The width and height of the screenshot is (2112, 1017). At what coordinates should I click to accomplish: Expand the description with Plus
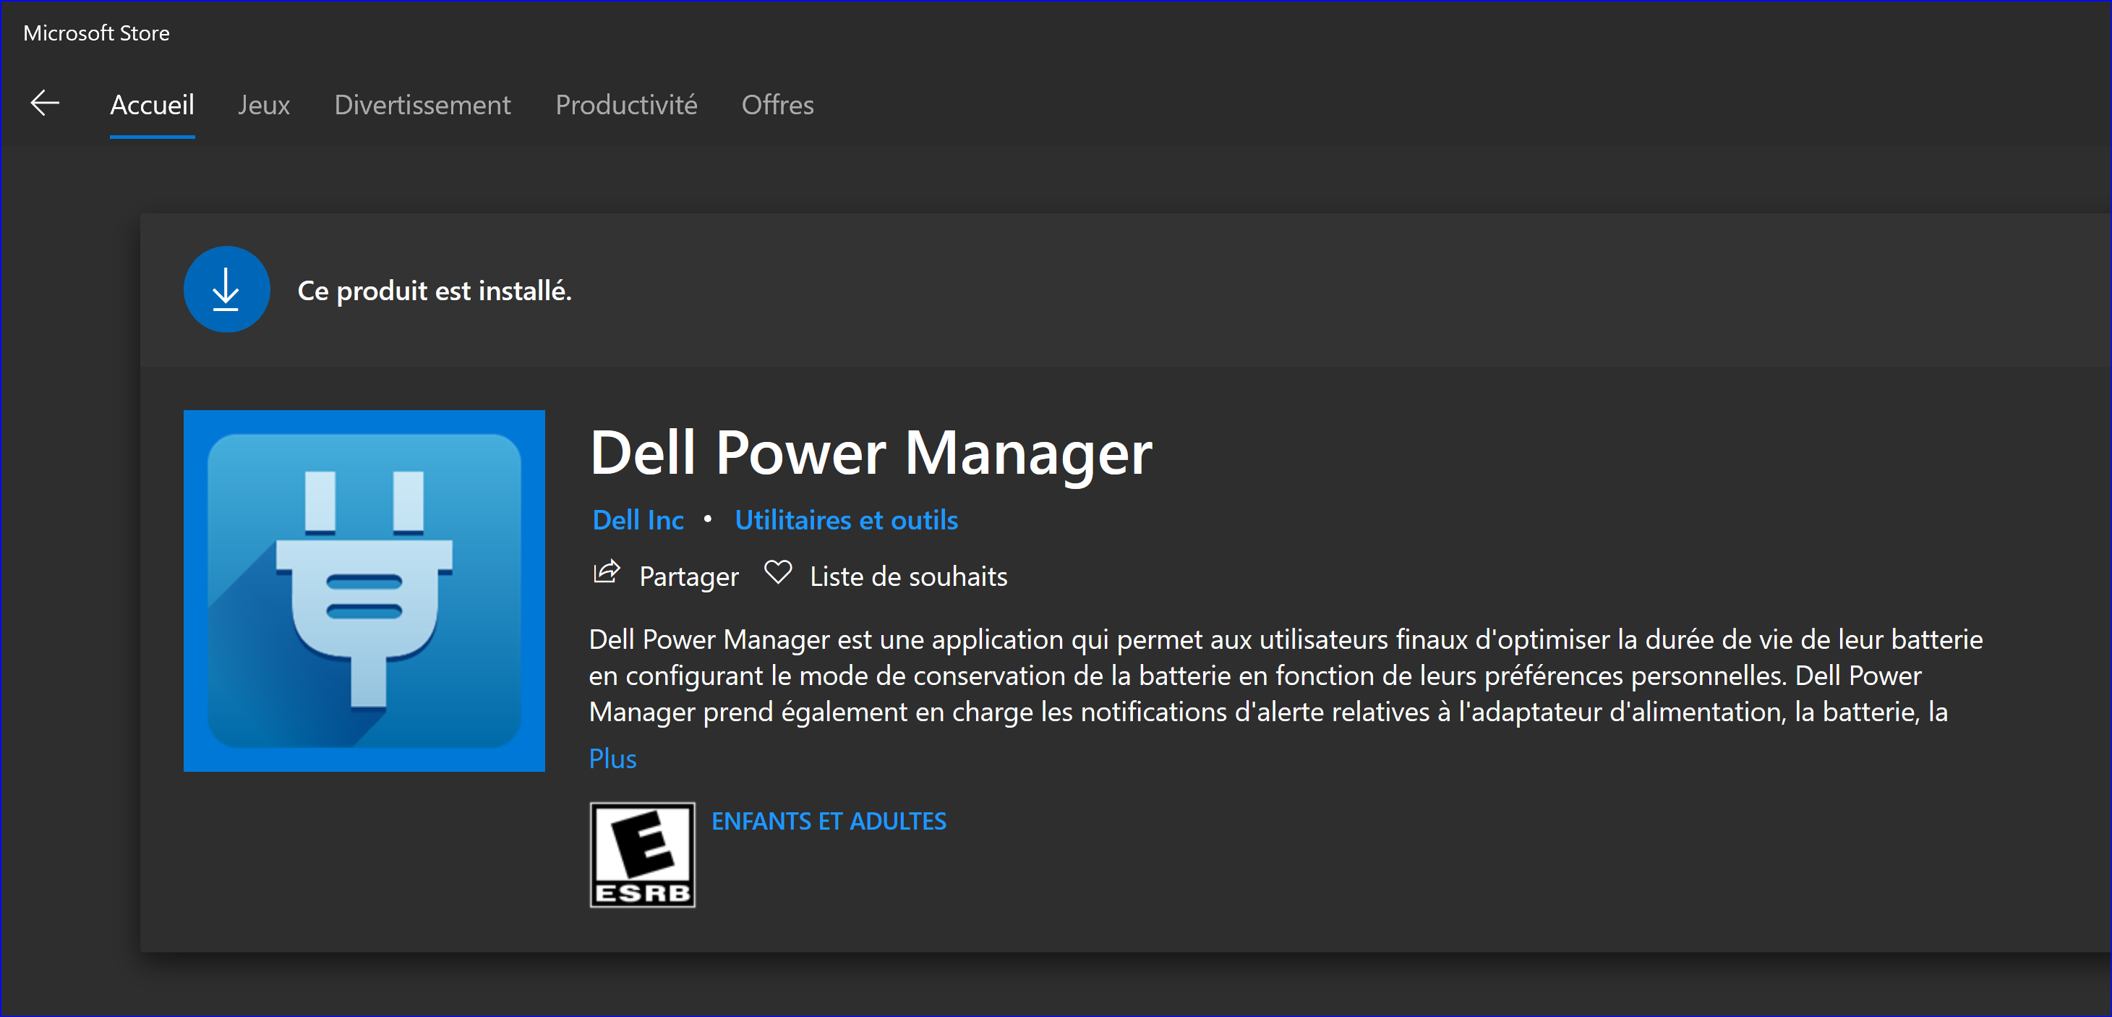[x=612, y=759]
